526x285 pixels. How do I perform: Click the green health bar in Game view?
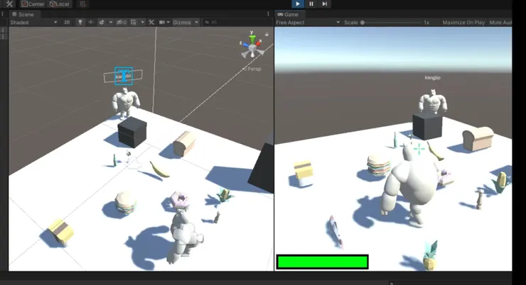(x=323, y=262)
